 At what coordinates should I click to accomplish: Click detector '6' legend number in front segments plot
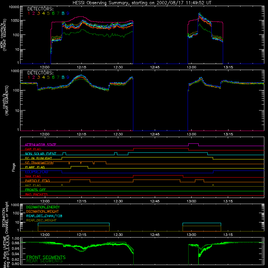53,13
